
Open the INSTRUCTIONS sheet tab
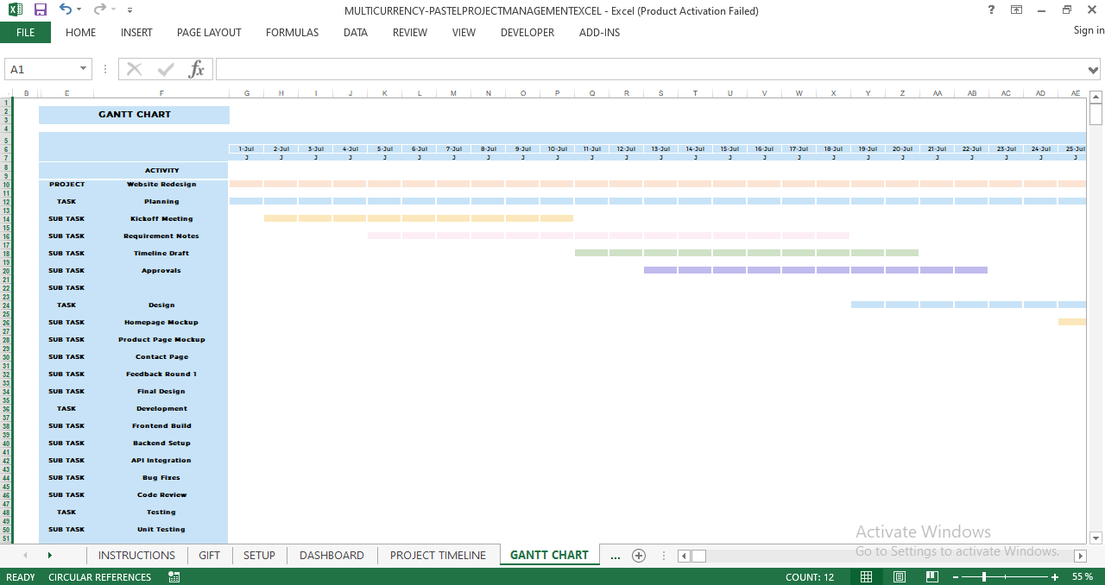tap(136, 555)
